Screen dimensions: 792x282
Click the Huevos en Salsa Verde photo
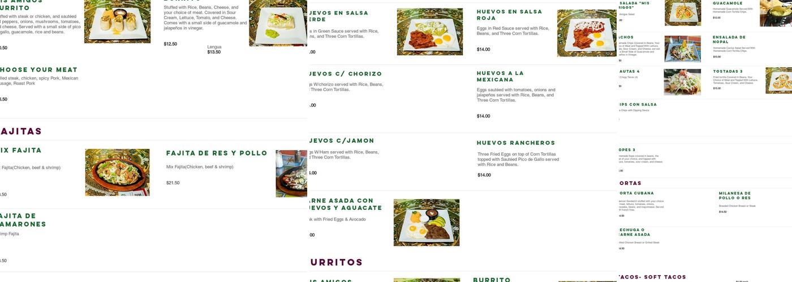pos(429,32)
